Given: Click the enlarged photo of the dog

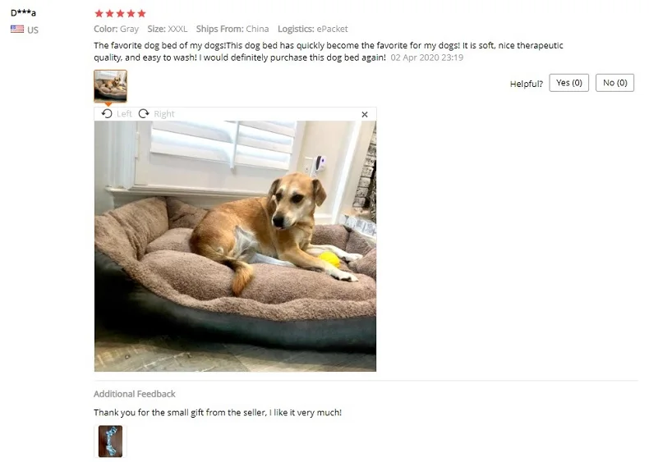Looking at the screenshot, I should (235, 246).
